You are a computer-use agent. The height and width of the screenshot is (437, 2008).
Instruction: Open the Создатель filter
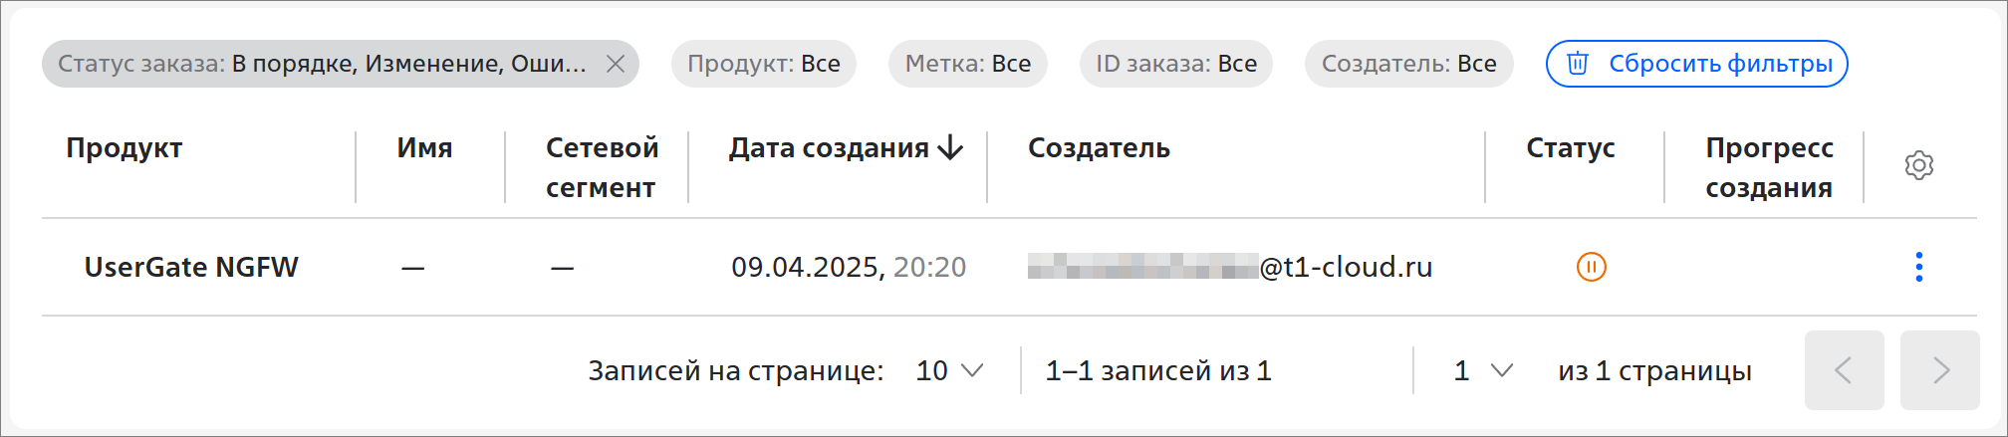click(1408, 64)
